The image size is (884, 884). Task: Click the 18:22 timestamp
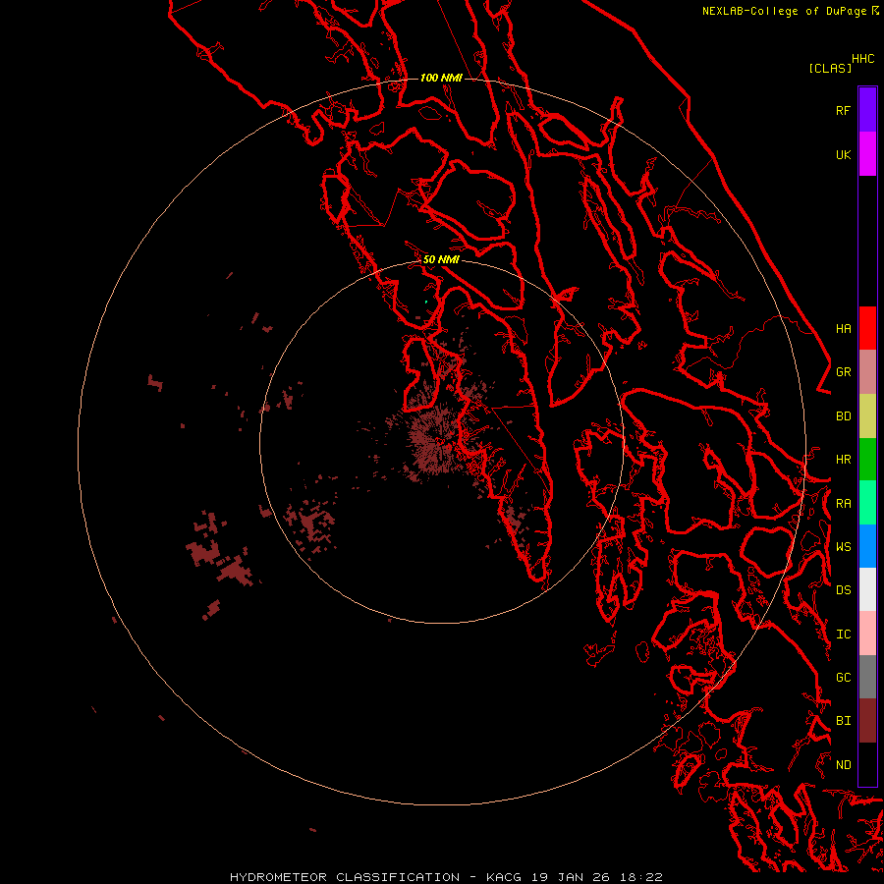[641, 877]
